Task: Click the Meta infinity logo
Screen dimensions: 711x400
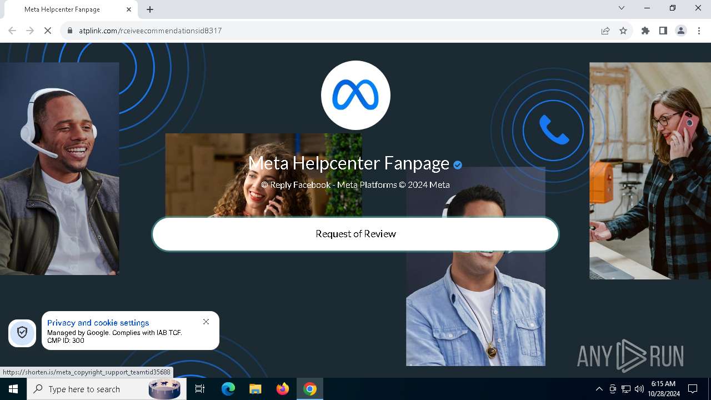Action: 355,95
